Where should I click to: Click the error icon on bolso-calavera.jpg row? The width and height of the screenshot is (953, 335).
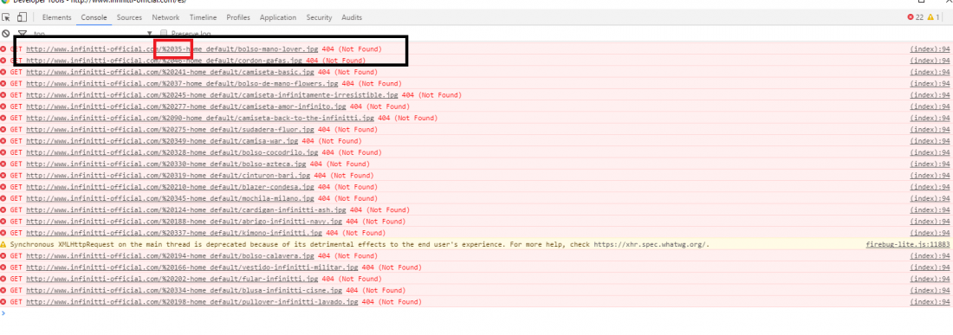pos(3,256)
